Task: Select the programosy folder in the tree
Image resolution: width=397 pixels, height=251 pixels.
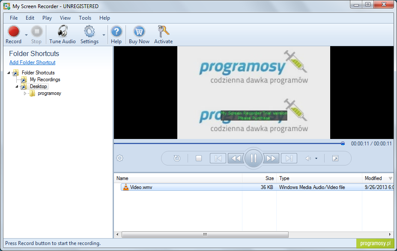Action: (x=49, y=94)
